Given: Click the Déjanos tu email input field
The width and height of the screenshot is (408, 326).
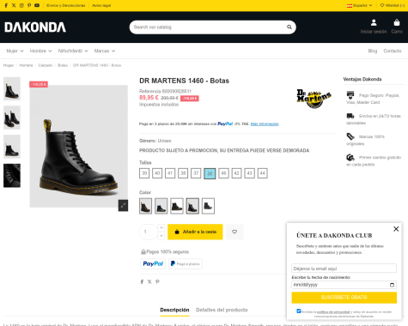Looking at the screenshot, I should click(x=344, y=269).
